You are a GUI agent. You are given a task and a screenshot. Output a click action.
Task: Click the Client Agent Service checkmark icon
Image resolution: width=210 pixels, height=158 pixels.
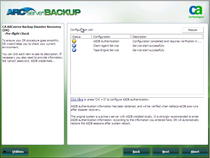(x=74, y=45)
